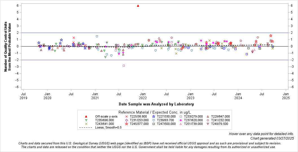This screenshot has height=152, width=298.
Task: Click the T237/620.000 legend magenta asterisk symbol
Action: [x=181, y=120]
